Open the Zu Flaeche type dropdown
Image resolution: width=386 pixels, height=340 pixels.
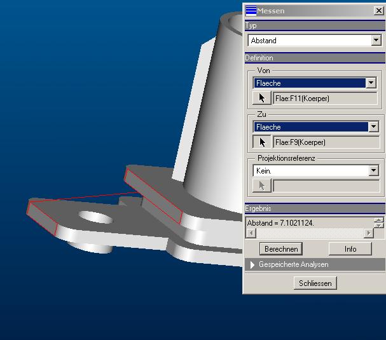(373, 127)
